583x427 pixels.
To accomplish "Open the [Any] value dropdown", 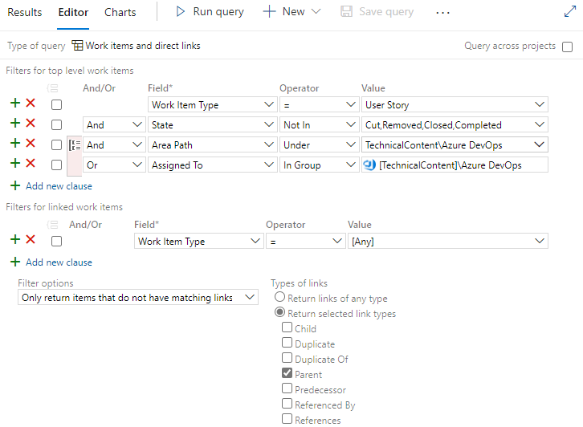I will (447, 242).
